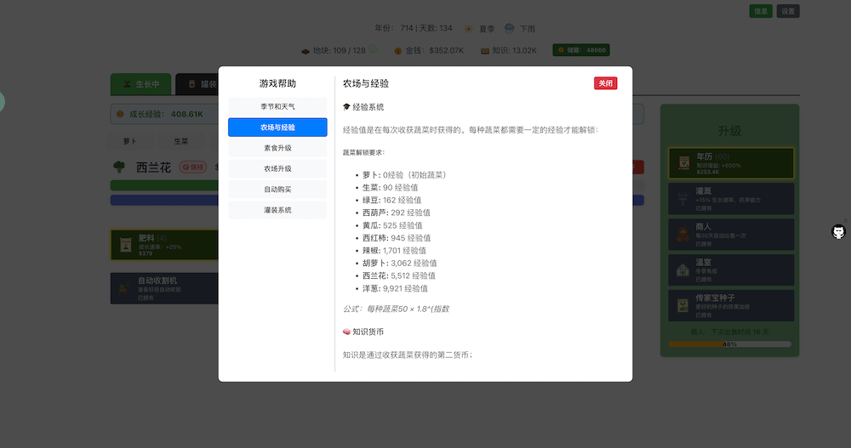Click the calendar (年历) upgrade icon
Image resolution: width=851 pixels, height=448 pixels.
[x=683, y=162]
